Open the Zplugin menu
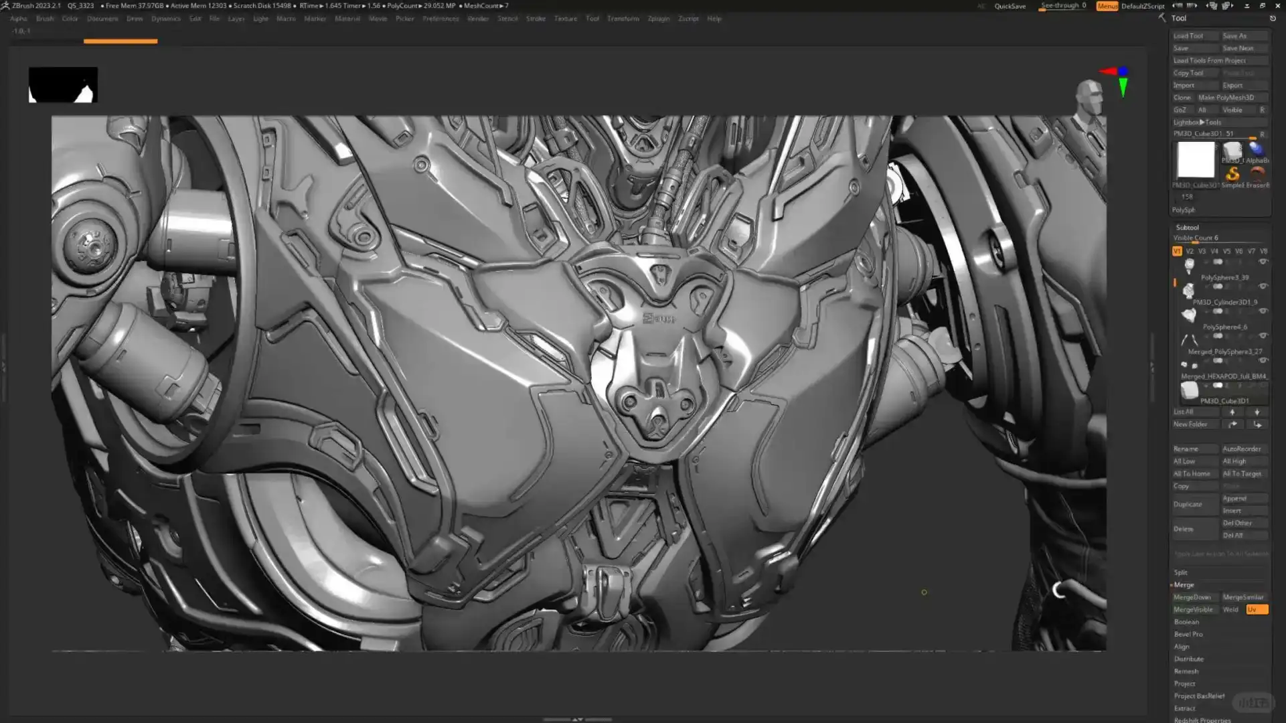 tap(658, 19)
